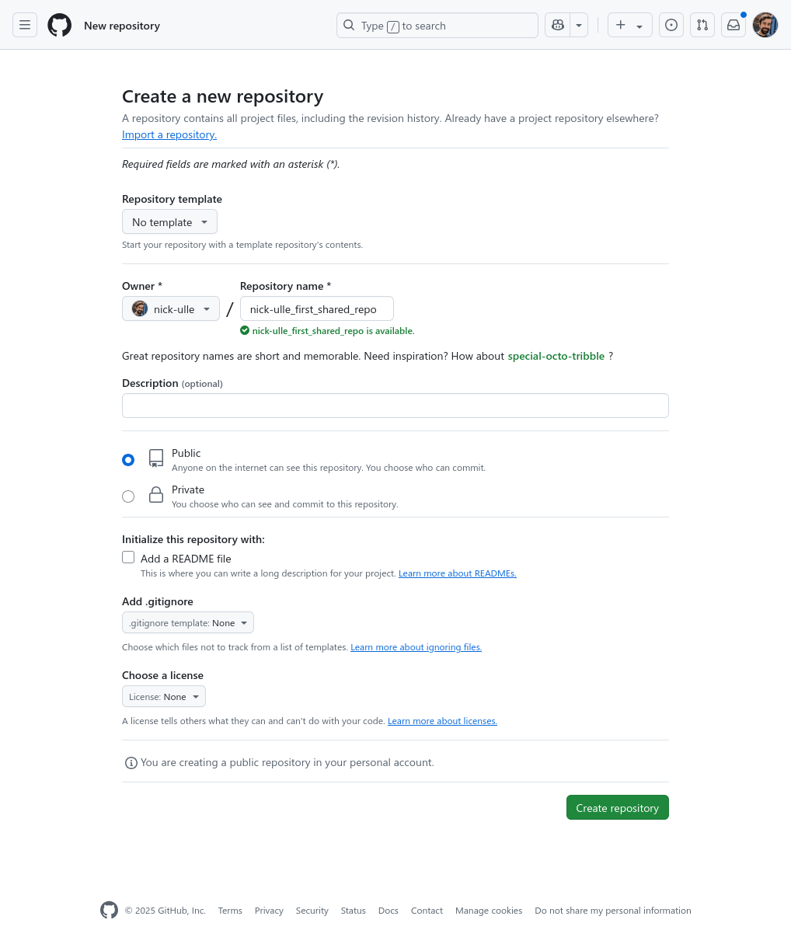
Task: Click the Create repository button
Action: pos(617,808)
